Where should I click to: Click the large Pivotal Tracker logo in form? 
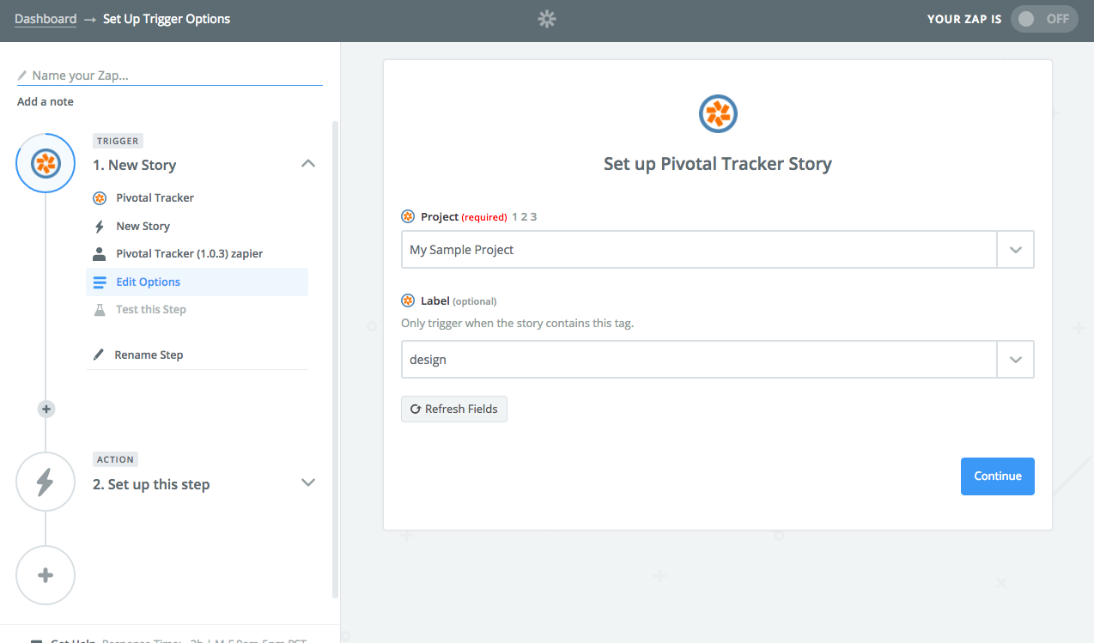coord(718,114)
